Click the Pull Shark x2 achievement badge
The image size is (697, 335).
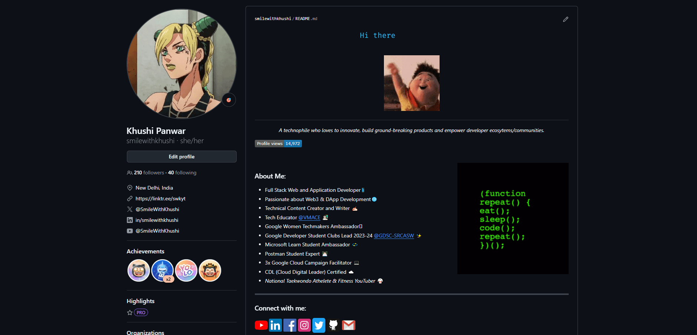coord(162,270)
